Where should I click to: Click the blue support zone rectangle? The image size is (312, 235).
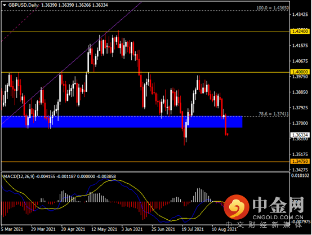122,122
